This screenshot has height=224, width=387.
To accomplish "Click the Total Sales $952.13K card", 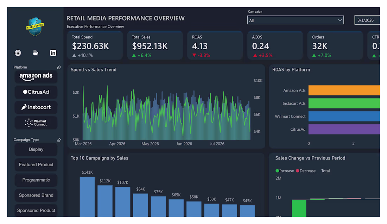I will point(155,45).
